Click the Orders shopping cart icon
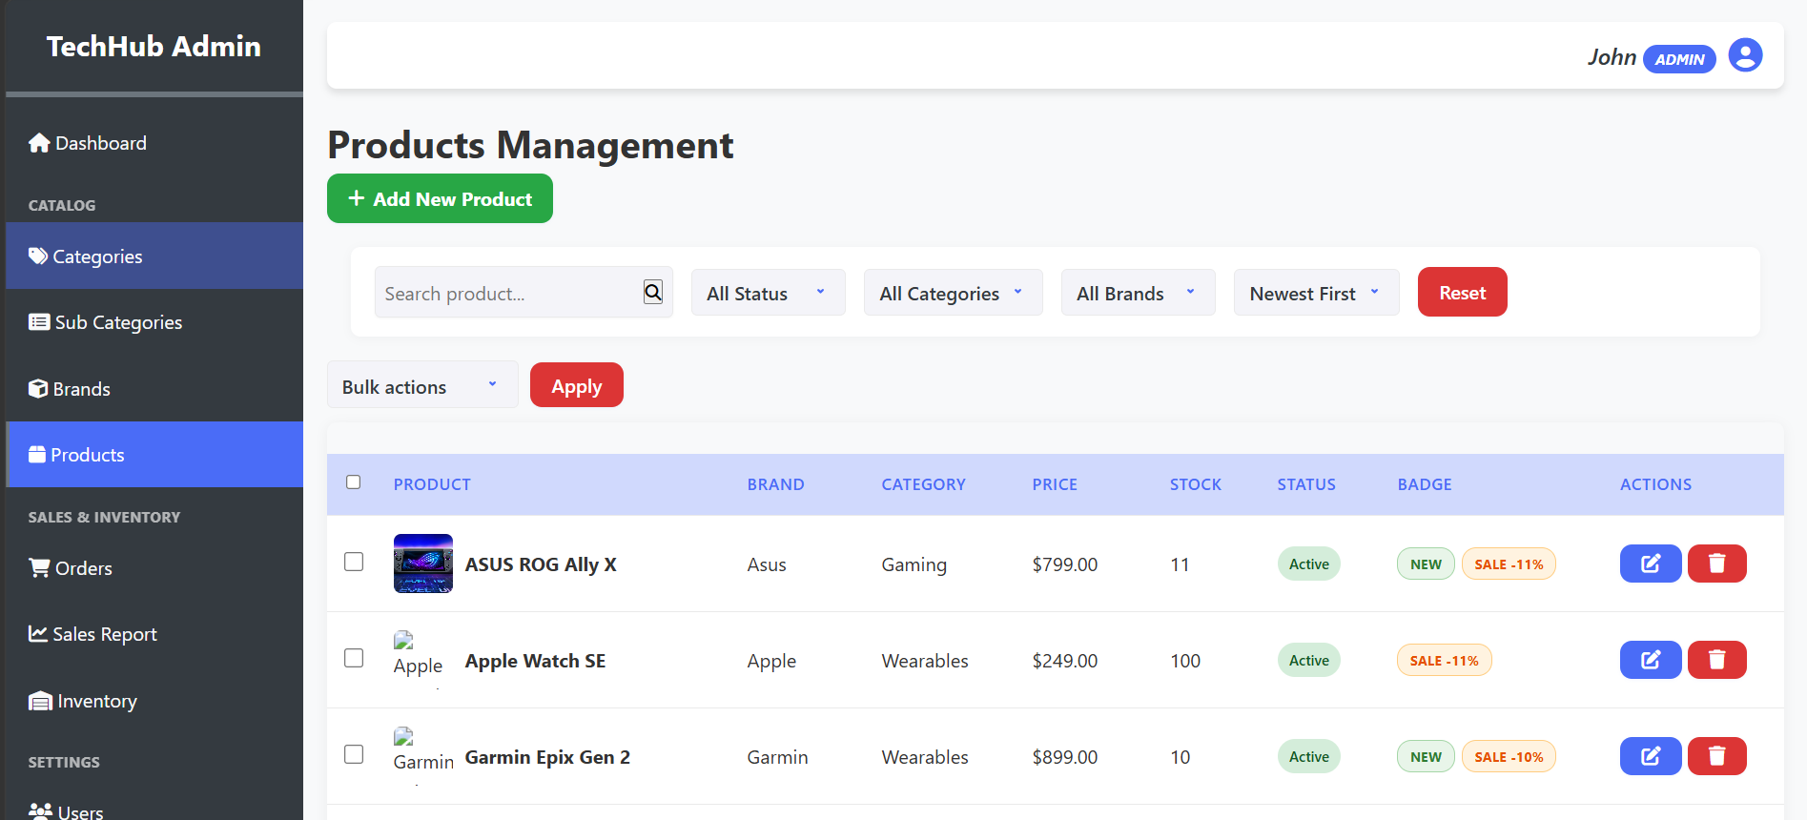Viewport: 1807px width, 820px height. point(39,567)
